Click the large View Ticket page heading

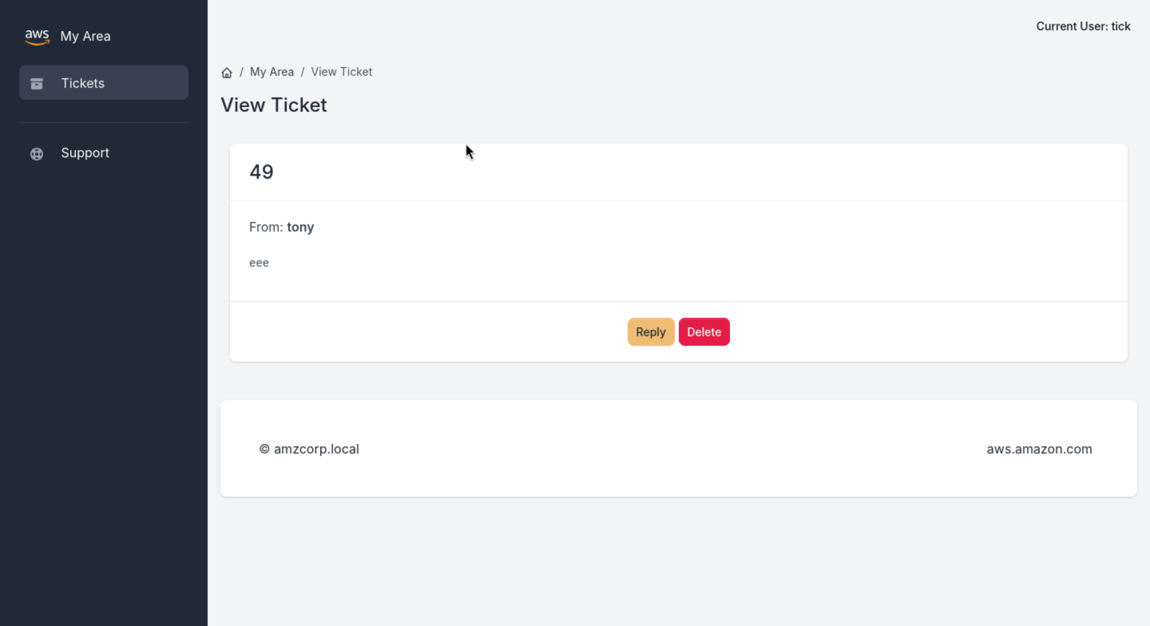[274, 105]
